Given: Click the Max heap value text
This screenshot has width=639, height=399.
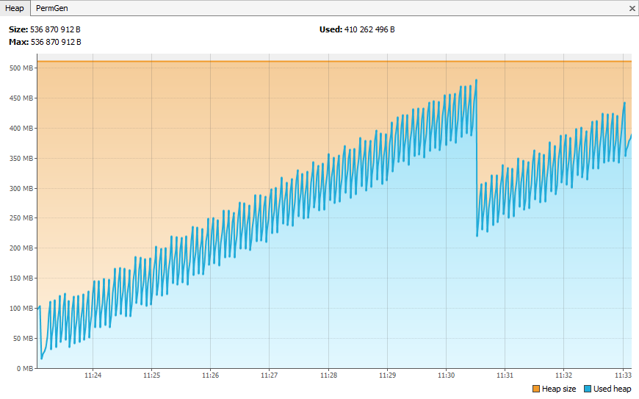Looking at the screenshot, I should pos(56,42).
